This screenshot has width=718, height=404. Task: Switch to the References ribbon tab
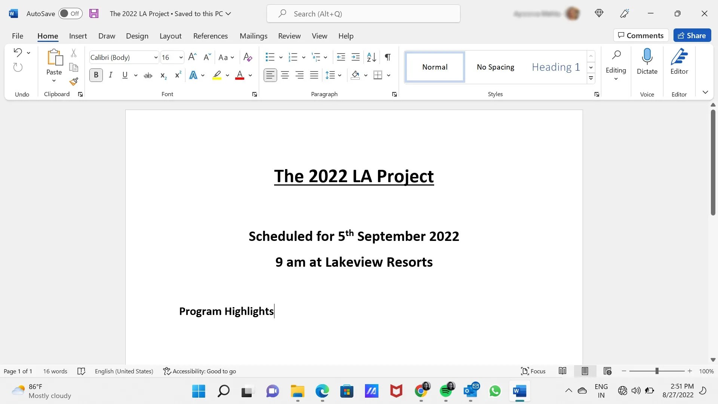211,36
